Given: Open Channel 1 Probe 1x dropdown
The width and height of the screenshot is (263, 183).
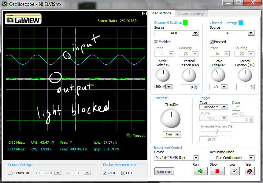Looking at the screenshot, I should pyautogui.click(x=227, y=54).
